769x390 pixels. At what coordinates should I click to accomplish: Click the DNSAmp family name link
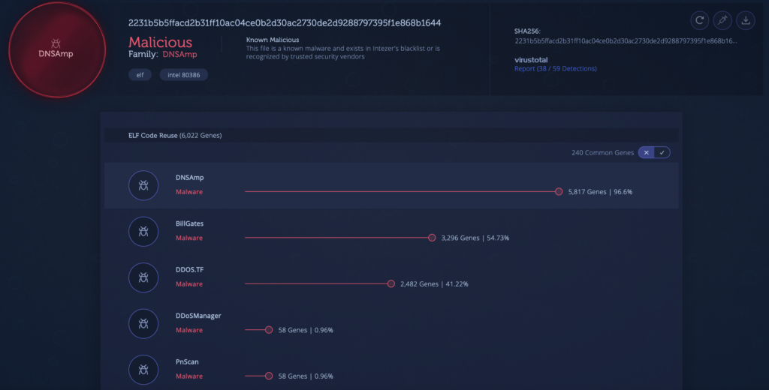point(179,55)
